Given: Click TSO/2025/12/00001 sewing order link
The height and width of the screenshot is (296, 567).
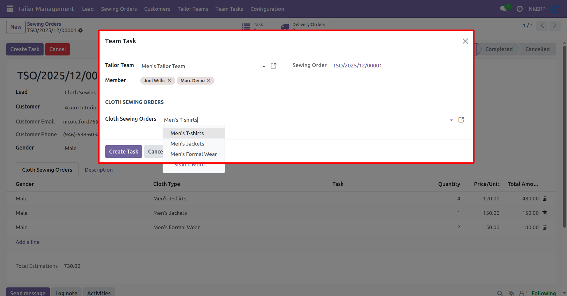Looking at the screenshot, I should [x=357, y=66].
